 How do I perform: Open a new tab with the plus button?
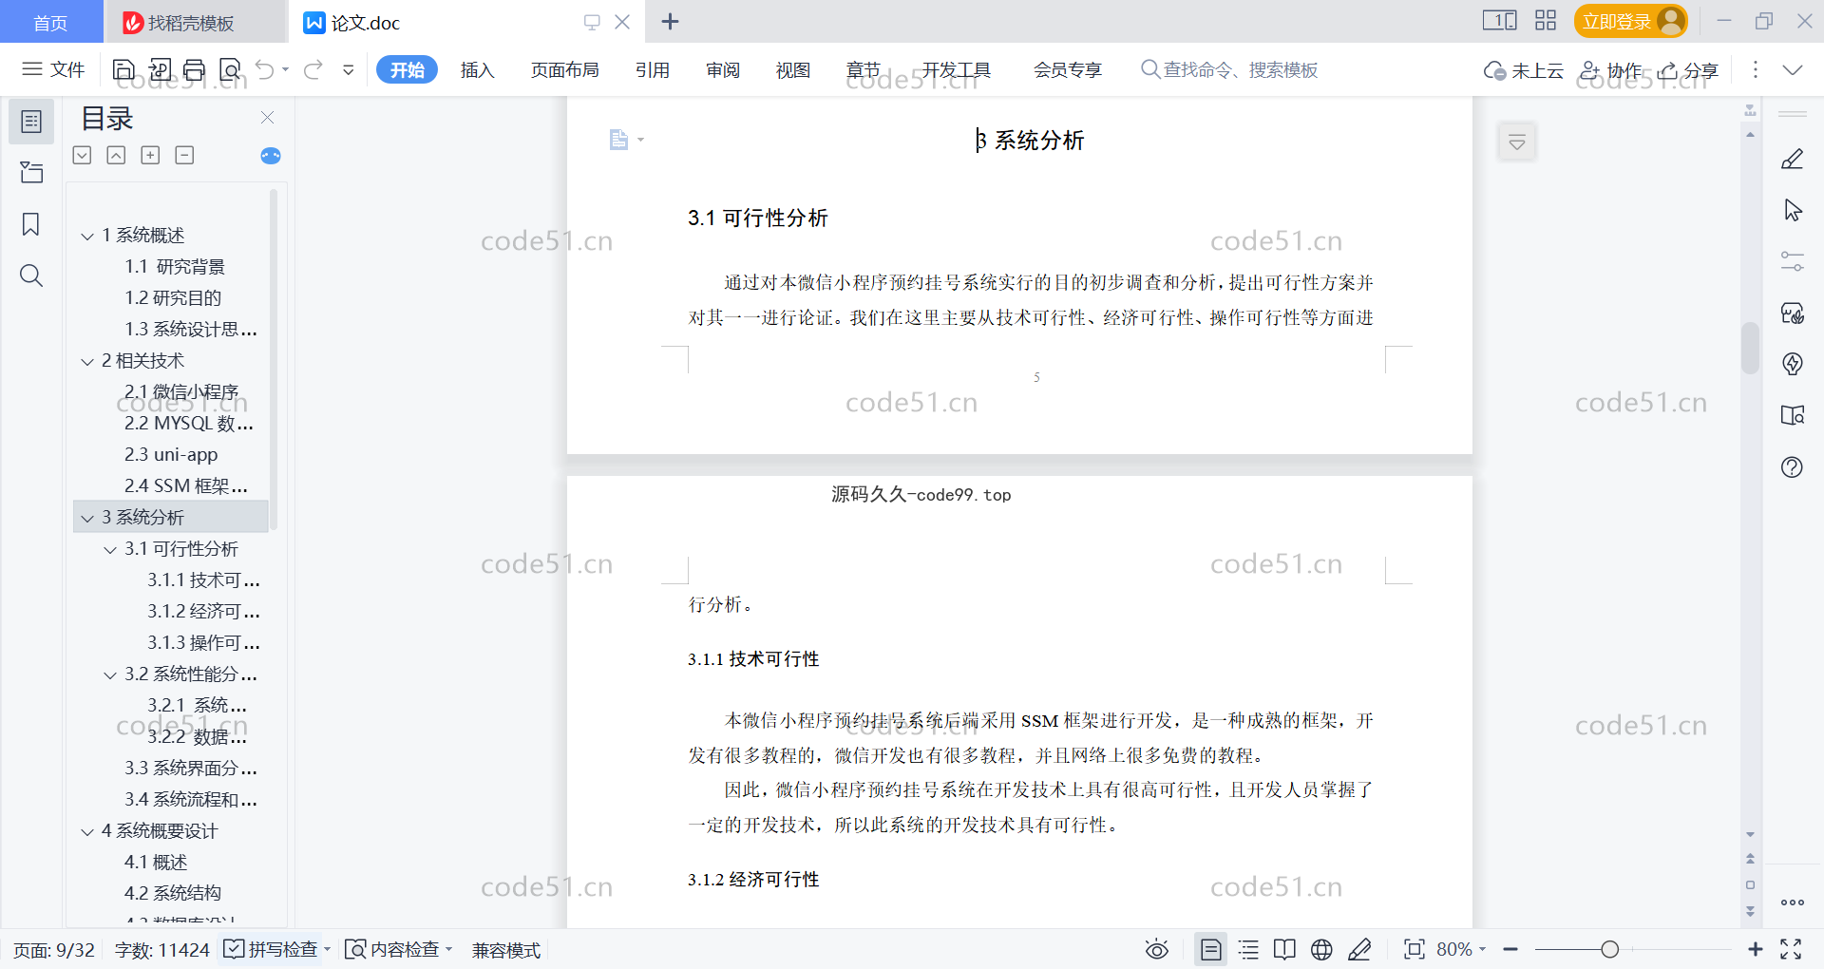coord(670,21)
